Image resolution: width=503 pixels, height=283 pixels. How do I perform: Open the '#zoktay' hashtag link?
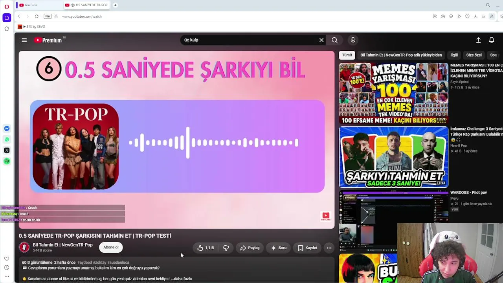coord(99,263)
